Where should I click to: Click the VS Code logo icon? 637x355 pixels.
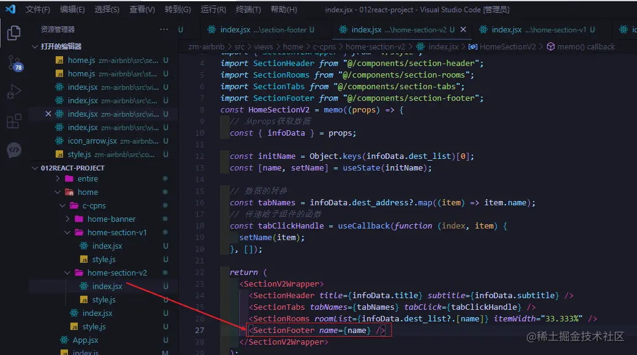pyautogui.click(x=10, y=9)
